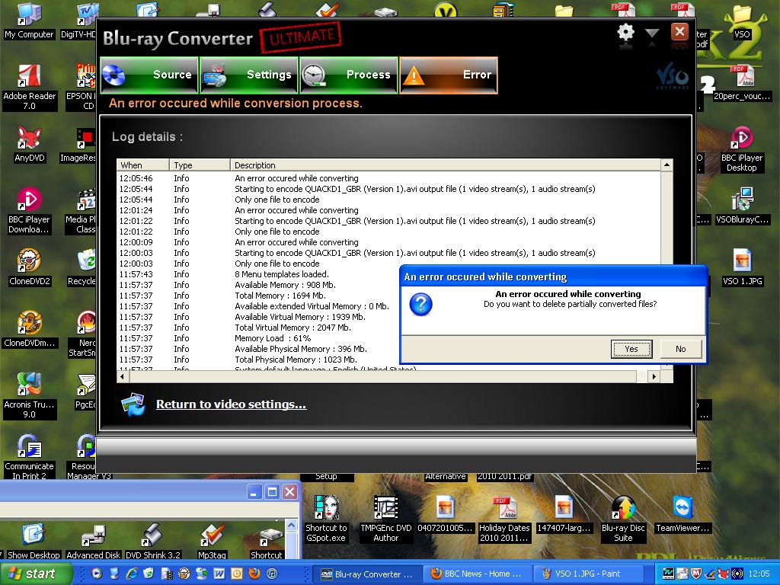Screen dimensions: 780x585
Task: Launch Firefox from Quick Launch
Action: click(254, 574)
